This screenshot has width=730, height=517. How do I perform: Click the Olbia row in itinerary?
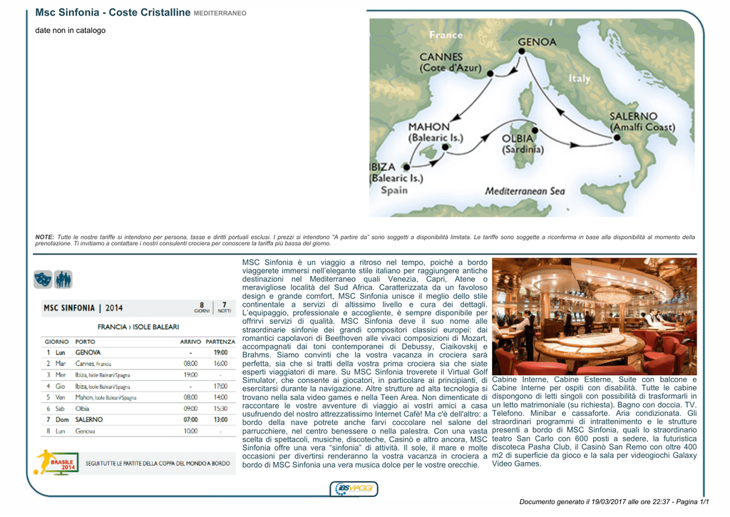[138, 409]
